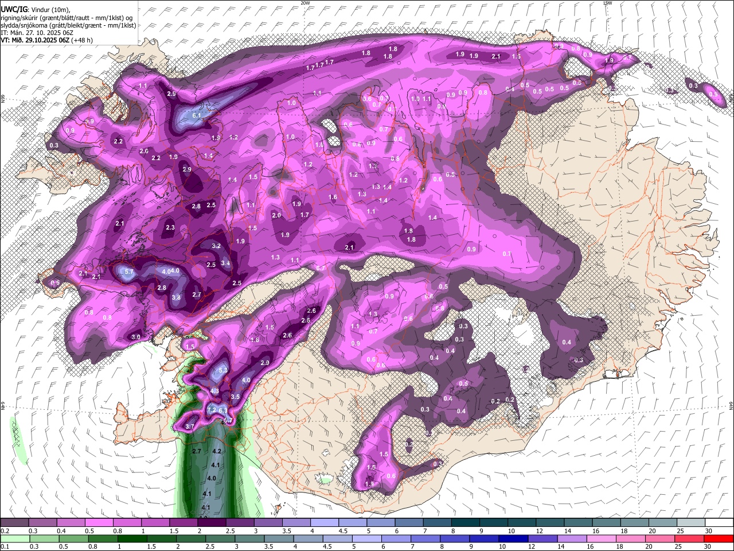
Task: Click the 20W longitude label
Action: point(305,3)
